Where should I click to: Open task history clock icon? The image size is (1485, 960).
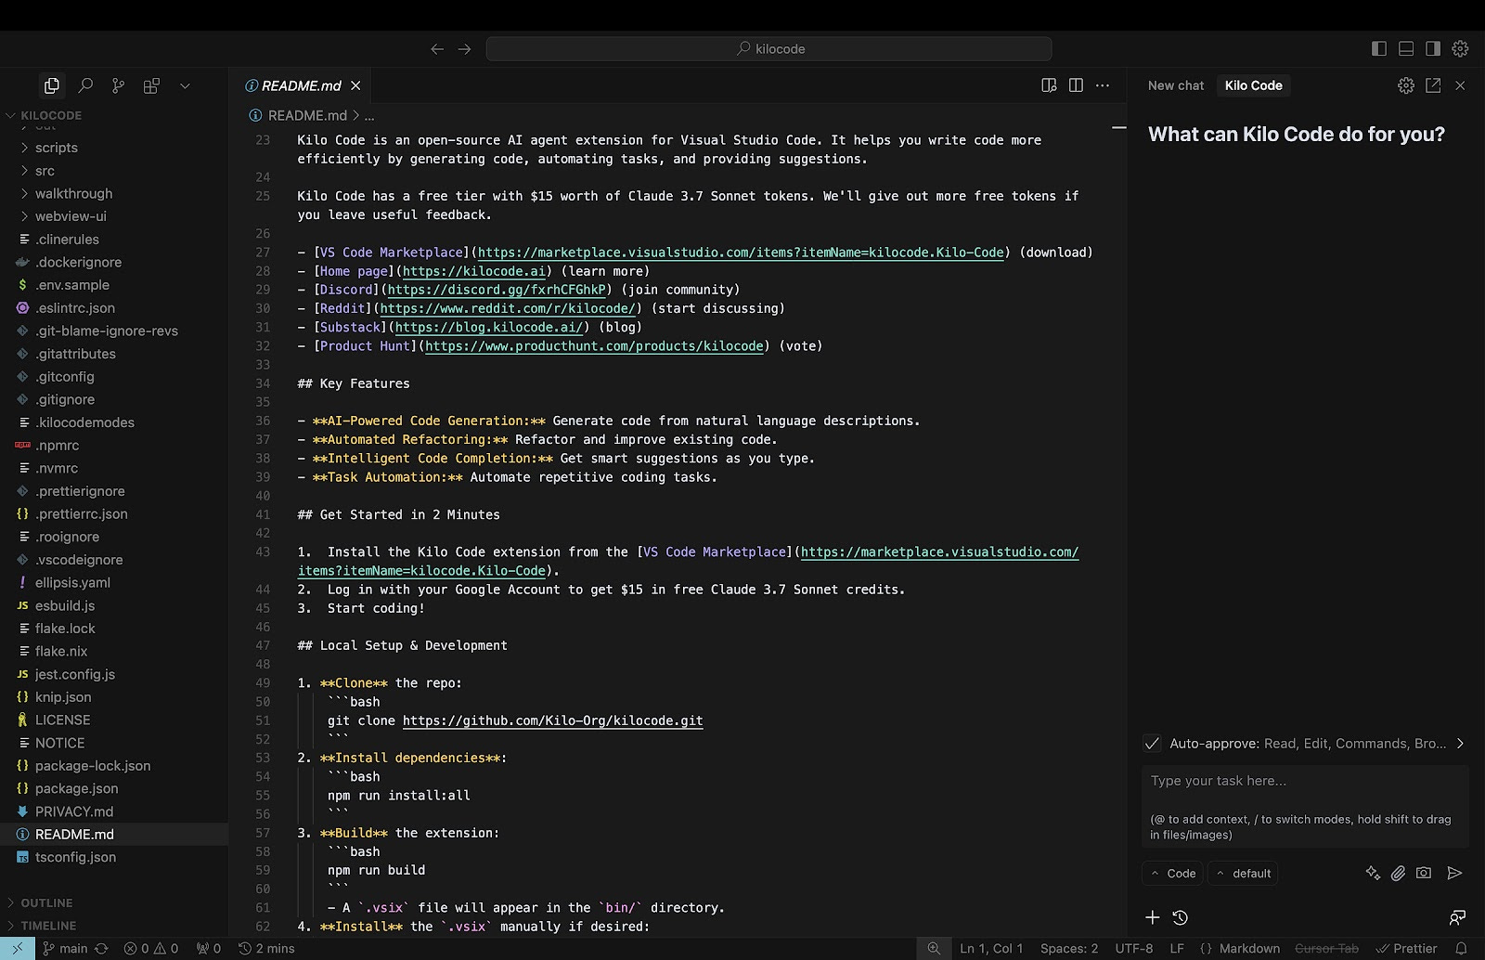pyautogui.click(x=1181, y=917)
